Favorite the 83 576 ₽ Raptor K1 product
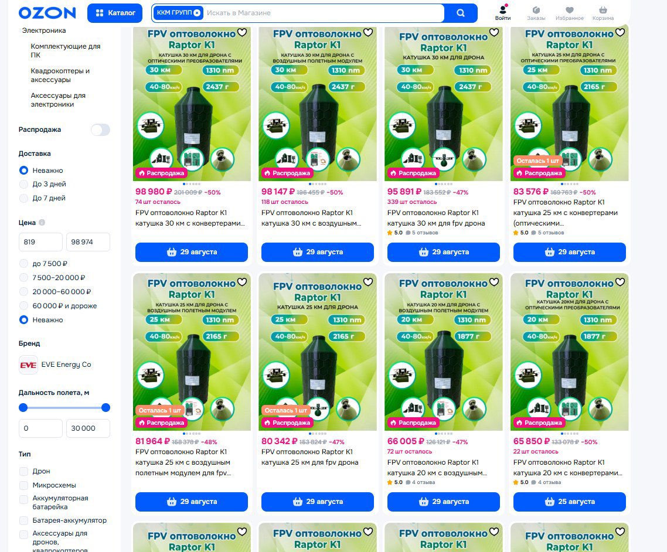The image size is (667, 552). pos(620,32)
